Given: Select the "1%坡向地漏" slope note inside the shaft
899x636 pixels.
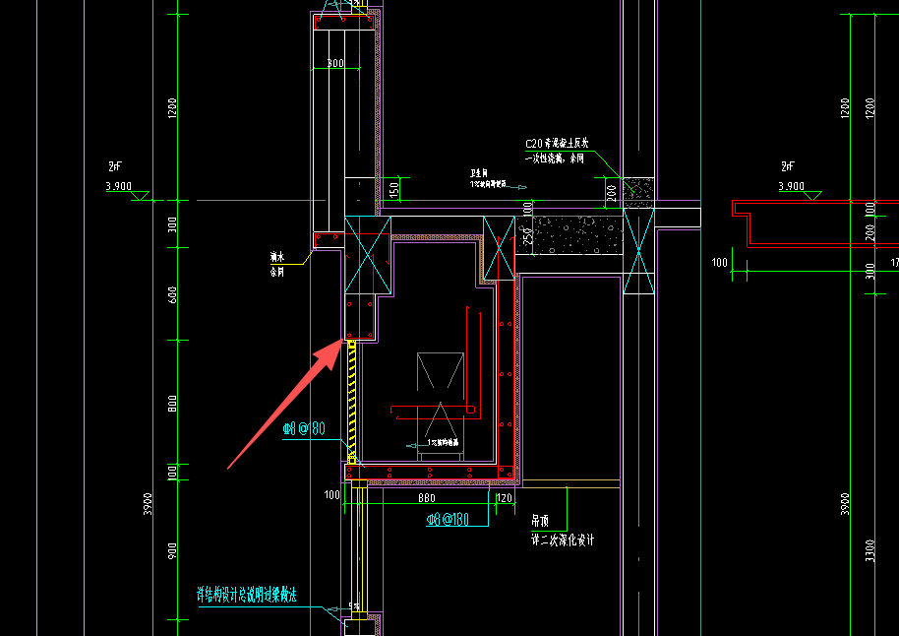Looking at the screenshot, I should pyautogui.click(x=443, y=443).
